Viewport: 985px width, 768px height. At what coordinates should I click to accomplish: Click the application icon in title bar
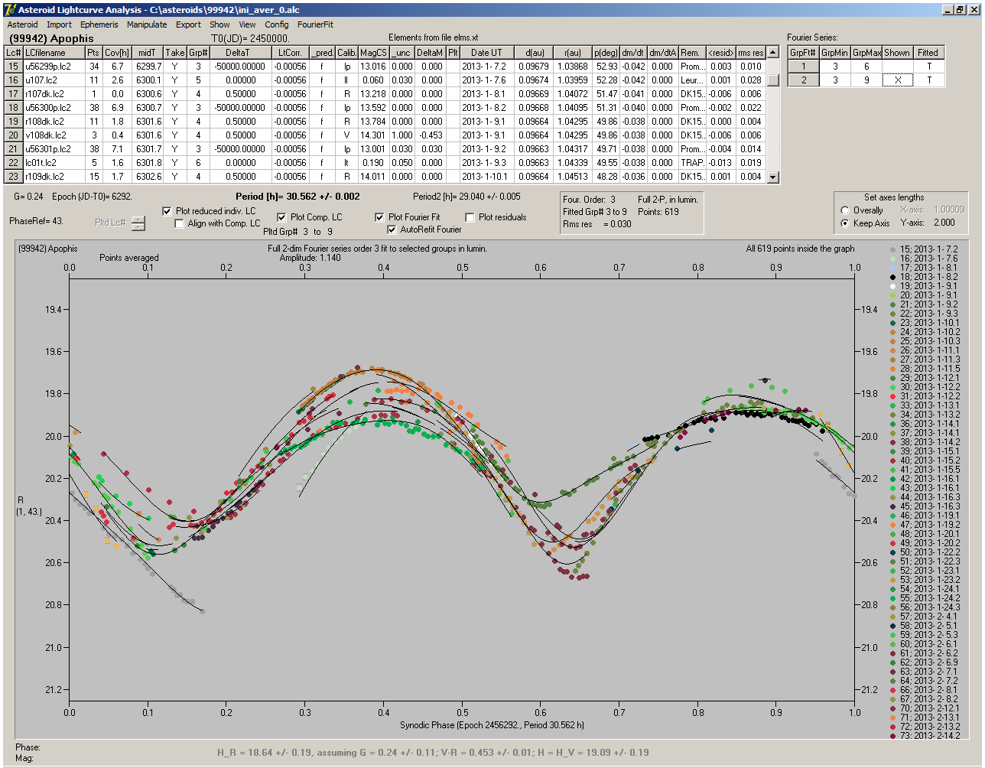(x=10, y=10)
